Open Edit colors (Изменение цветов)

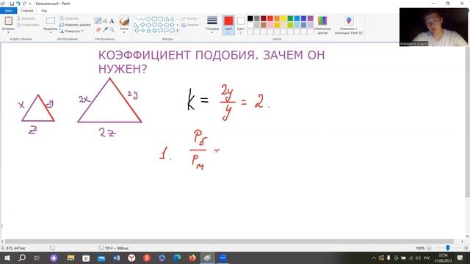[322, 25]
